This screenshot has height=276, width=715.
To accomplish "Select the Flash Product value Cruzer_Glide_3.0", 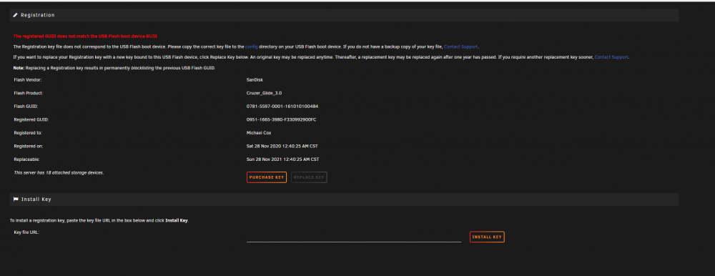I will 264,93.
